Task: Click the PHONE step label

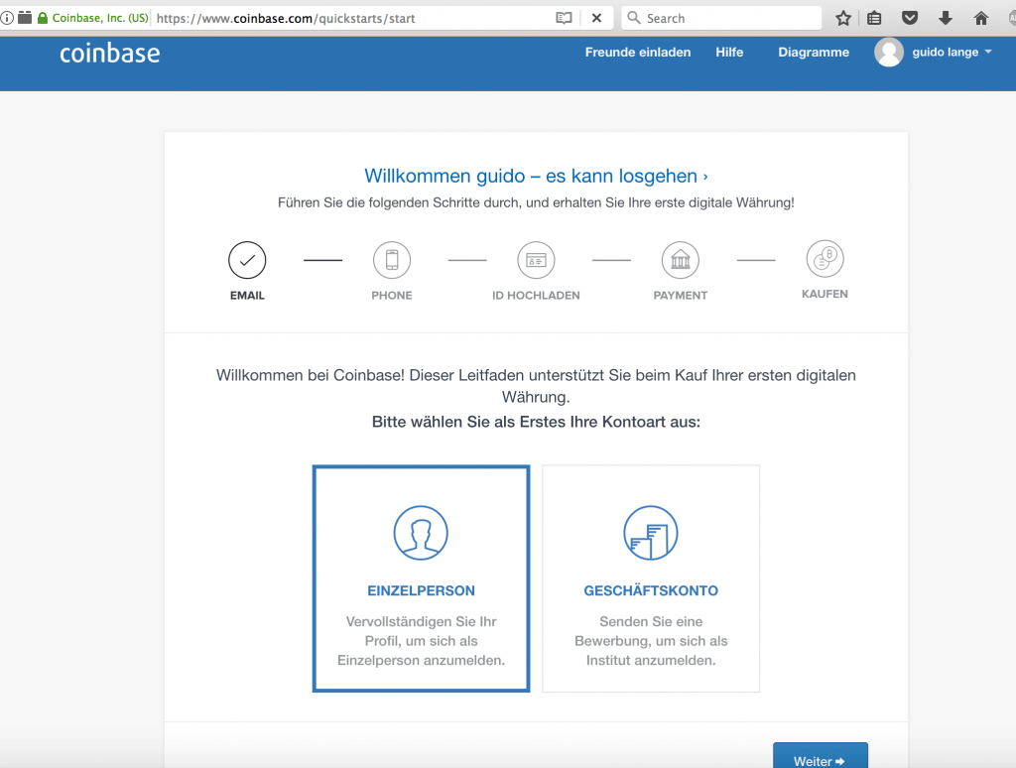Action: (x=391, y=296)
